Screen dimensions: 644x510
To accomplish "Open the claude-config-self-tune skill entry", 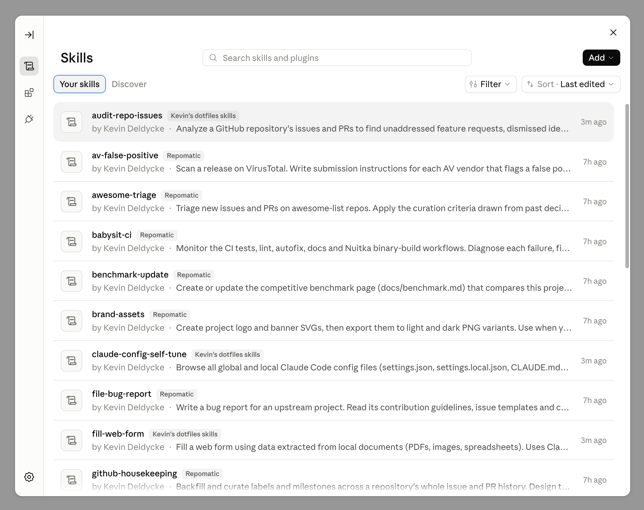I will 334,361.
